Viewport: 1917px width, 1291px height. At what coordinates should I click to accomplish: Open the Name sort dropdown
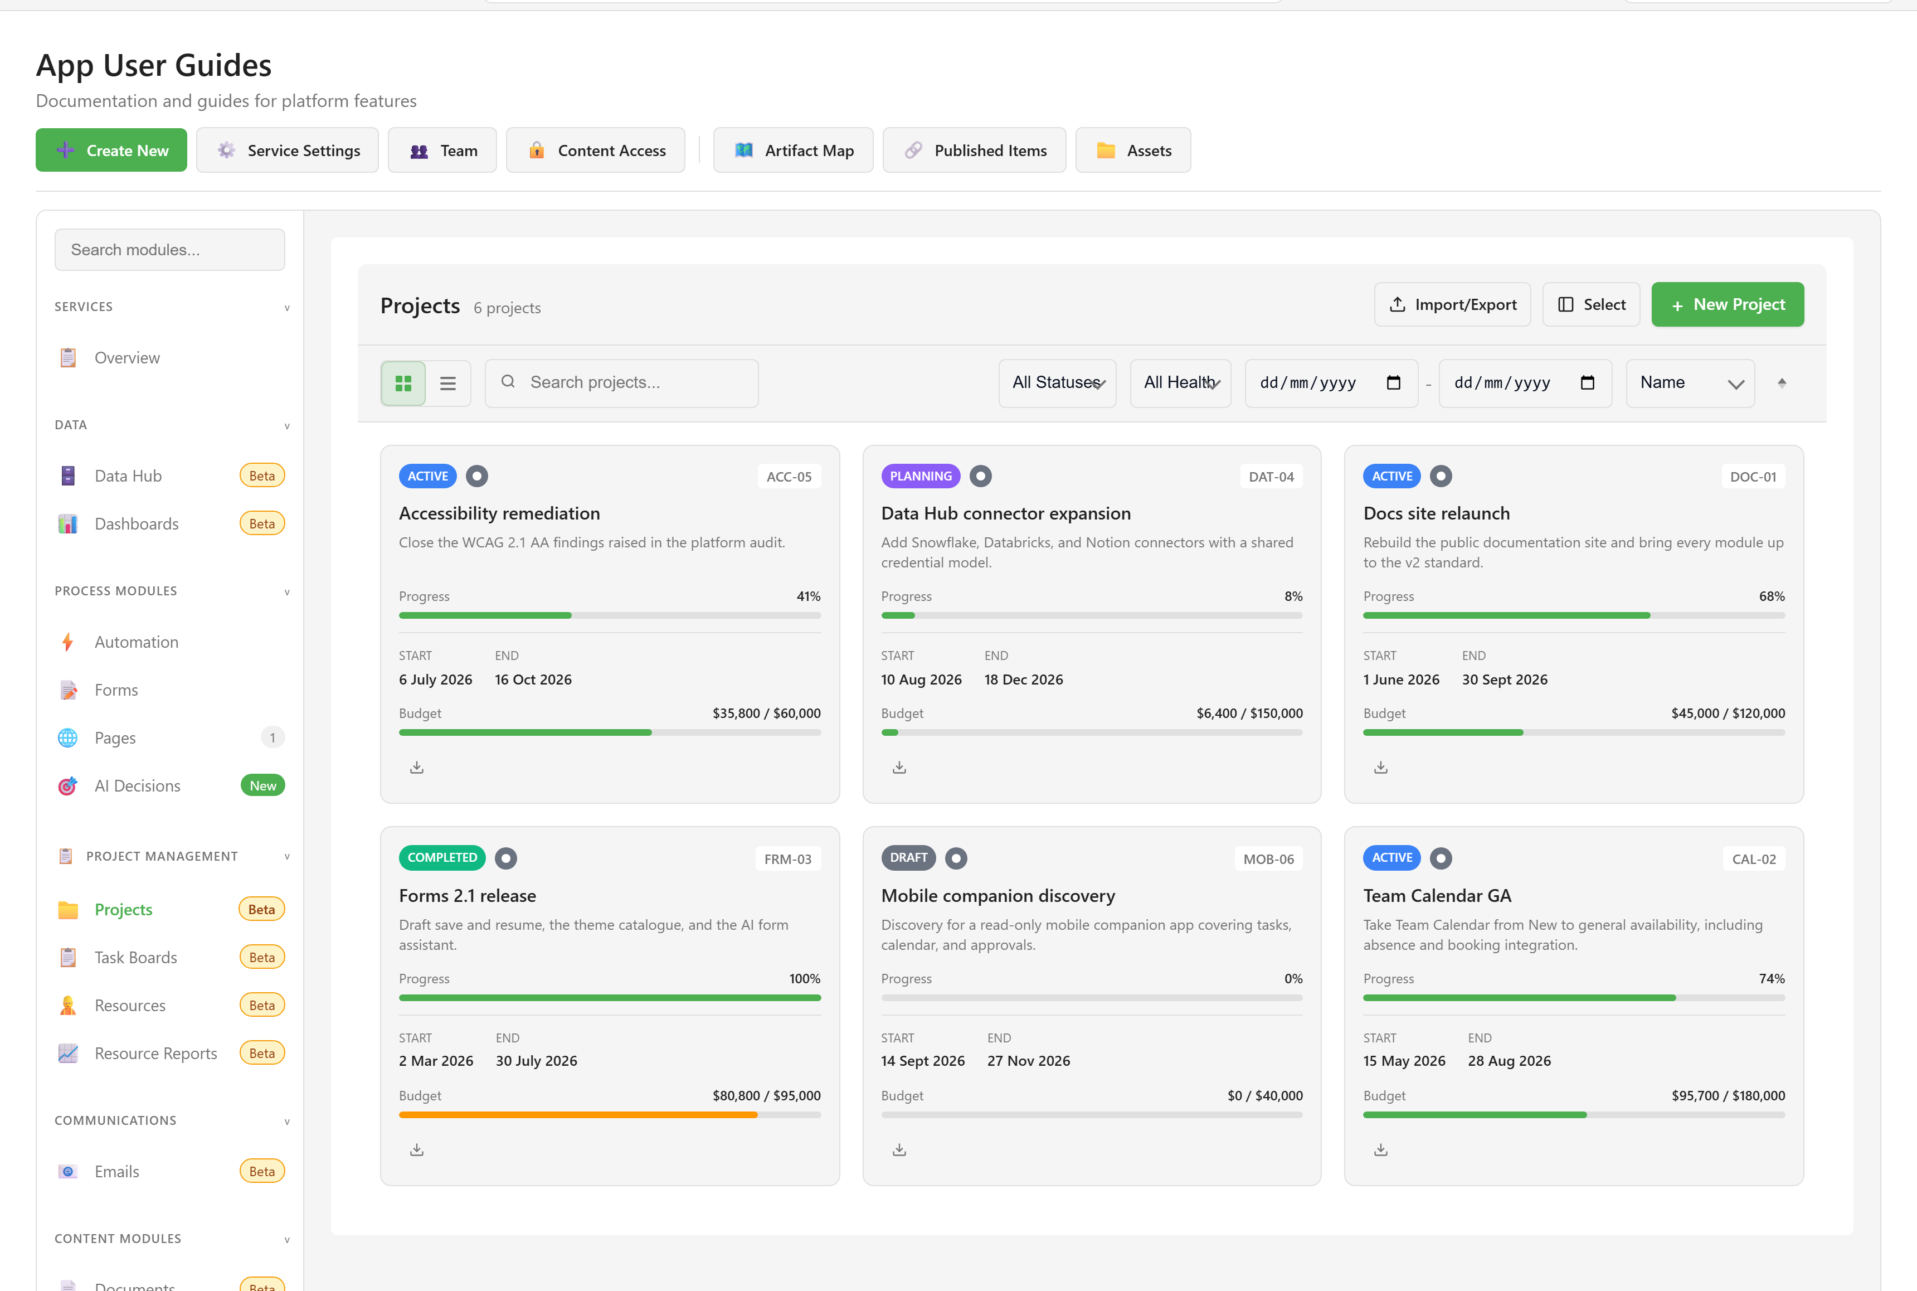[x=1691, y=383]
